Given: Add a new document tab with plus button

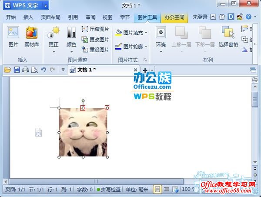Looking at the screenshot, I should coord(145,70).
